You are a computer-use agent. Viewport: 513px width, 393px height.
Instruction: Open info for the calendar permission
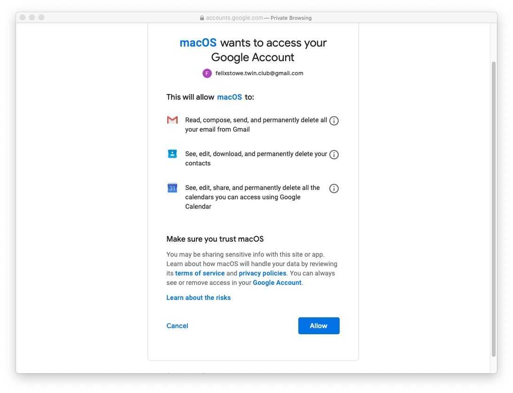(x=334, y=189)
